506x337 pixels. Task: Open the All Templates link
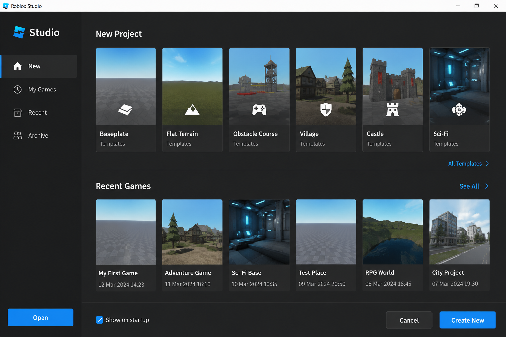tap(465, 164)
